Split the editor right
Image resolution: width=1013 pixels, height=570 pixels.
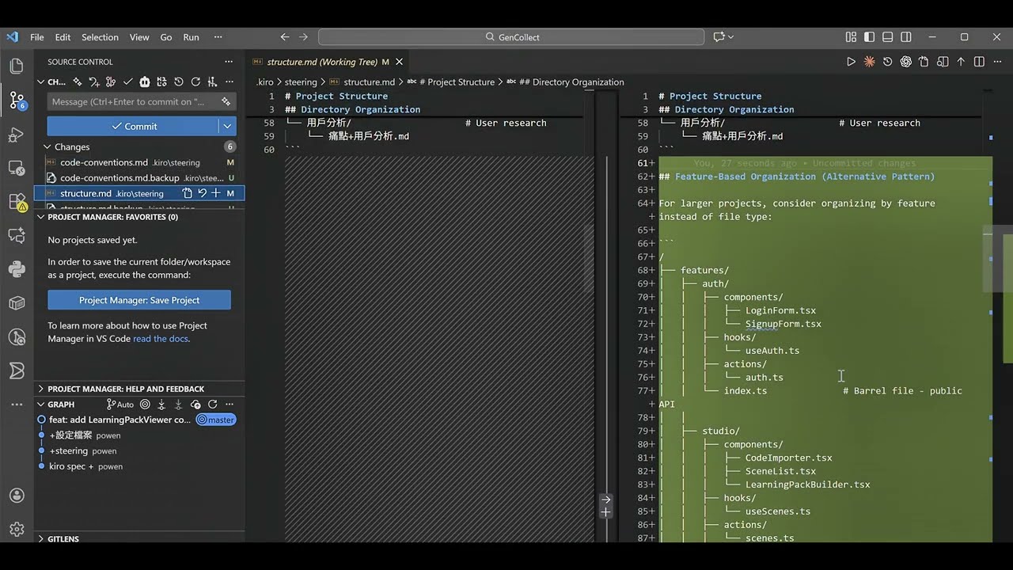979,62
